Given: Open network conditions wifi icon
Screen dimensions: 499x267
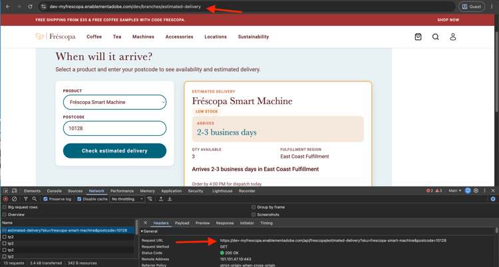Looking at the screenshot, I should tap(150, 199).
